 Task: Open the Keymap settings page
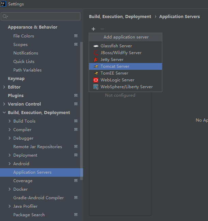coord(16,79)
